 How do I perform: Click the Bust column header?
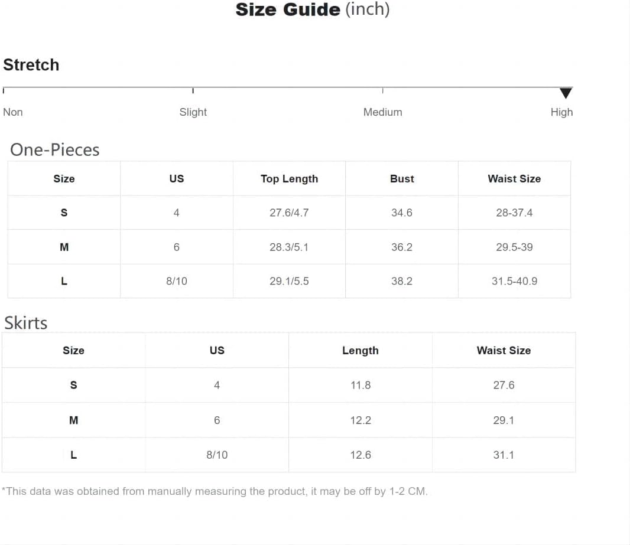pyautogui.click(x=402, y=178)
